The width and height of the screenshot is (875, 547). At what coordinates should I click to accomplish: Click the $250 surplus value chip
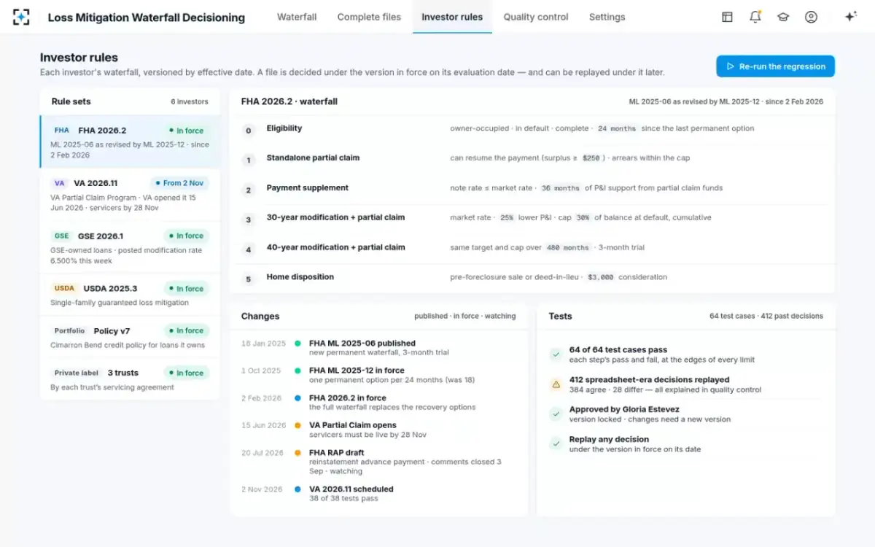pos(591,158)
